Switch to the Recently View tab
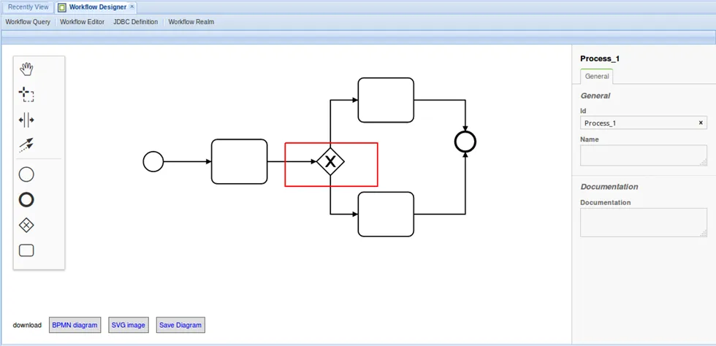The width and height of the screenshot is (716, 346). [28, 7]
